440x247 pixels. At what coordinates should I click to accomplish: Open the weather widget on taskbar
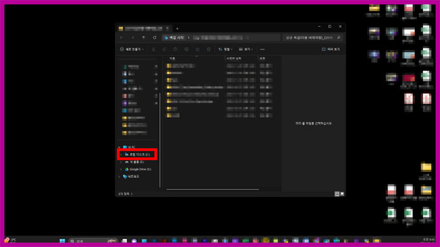(11, 240)
